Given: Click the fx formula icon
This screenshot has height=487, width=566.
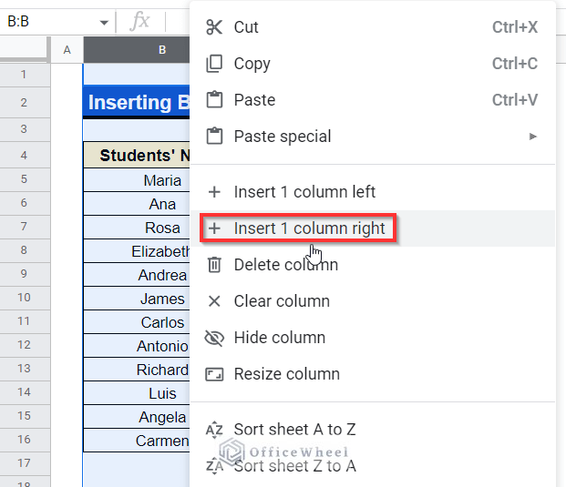Looking at the screenshot, I should point(139,21).
